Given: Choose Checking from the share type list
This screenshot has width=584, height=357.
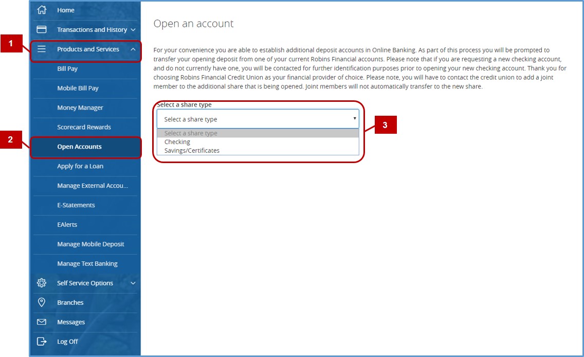Looking at the screenshot, I should click(x=177, y=141).
